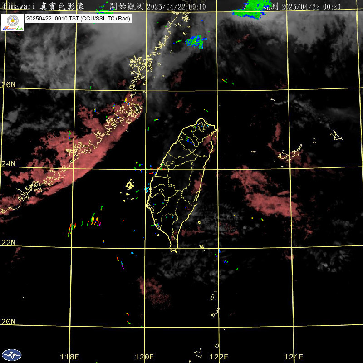Viewport: 363px width, 363px height.
Task: Click the observation start time 2025/04/22 00:10
Action: click(177, 6)
